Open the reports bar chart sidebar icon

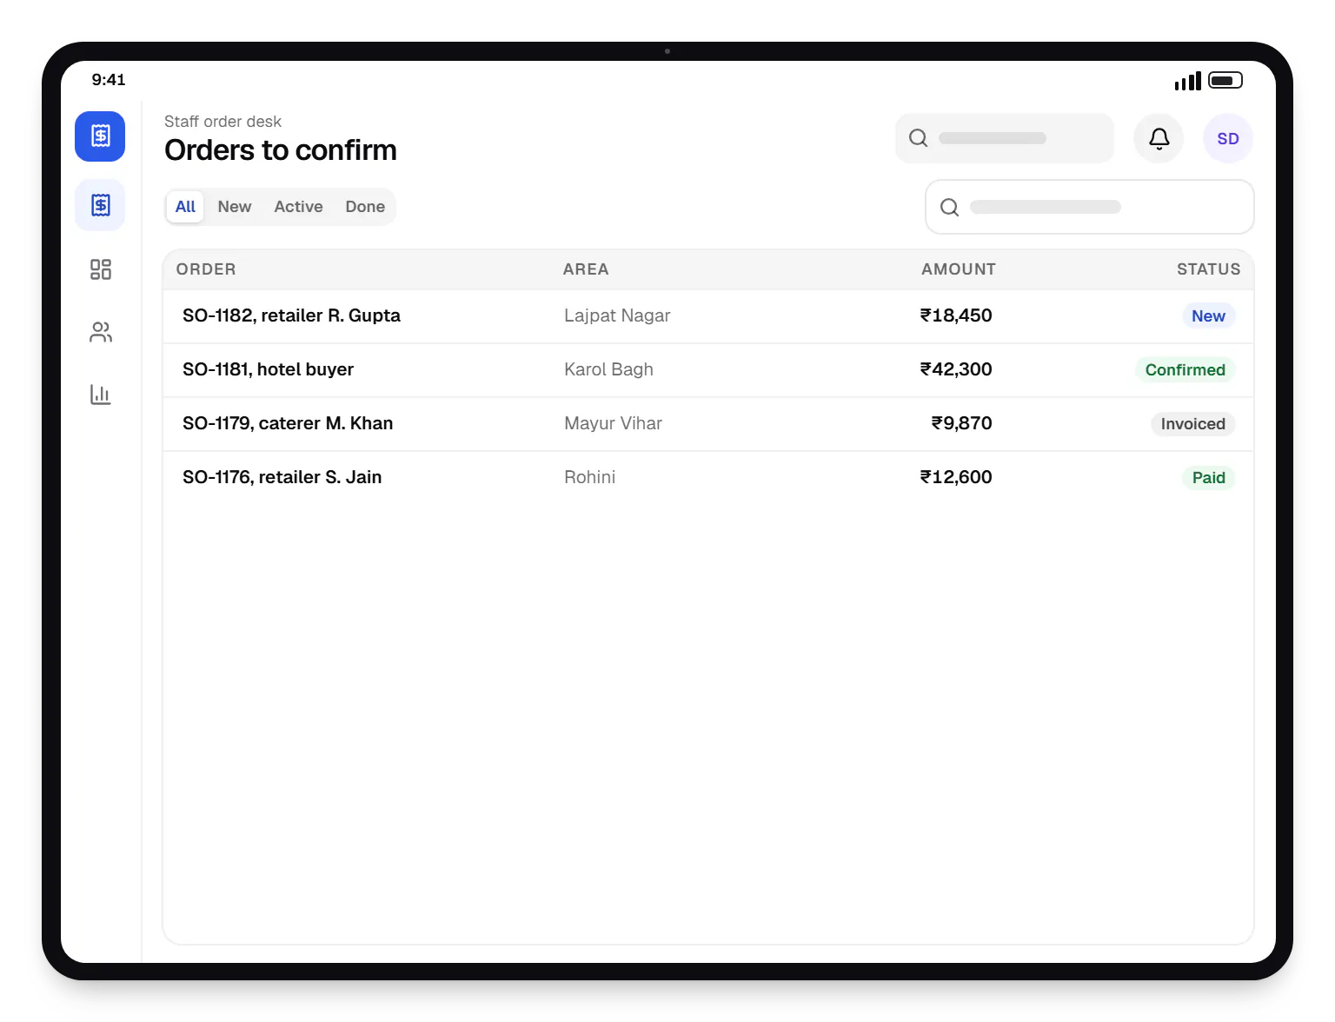click(101, 395)
